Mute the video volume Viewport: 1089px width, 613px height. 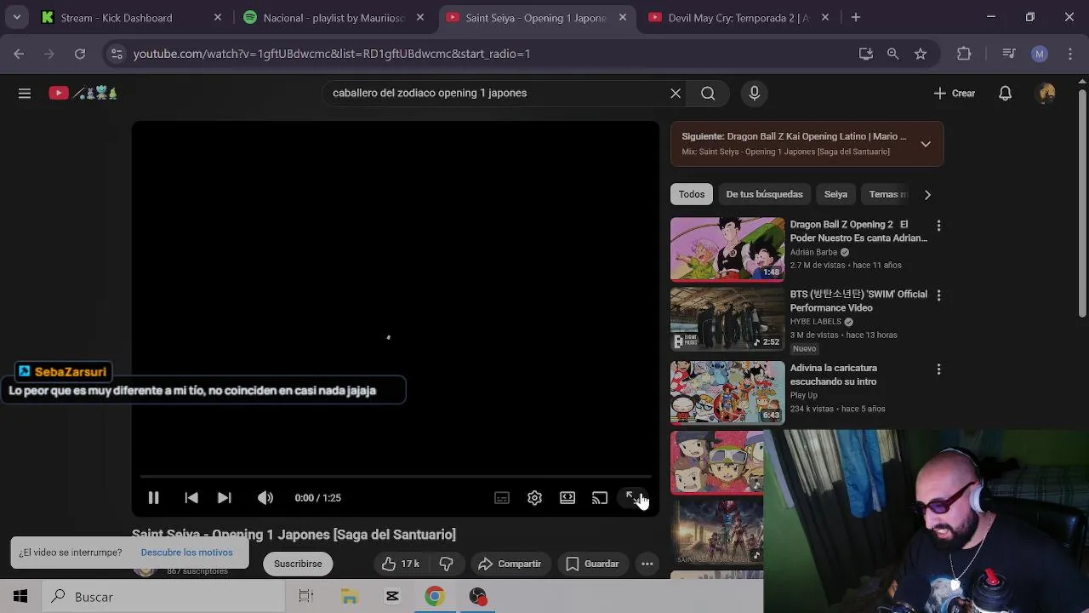click(x=265, y=498)
